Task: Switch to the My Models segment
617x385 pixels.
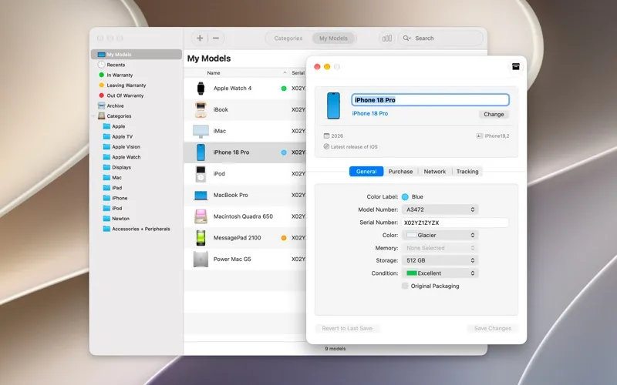Action: [x=333, y=38]
